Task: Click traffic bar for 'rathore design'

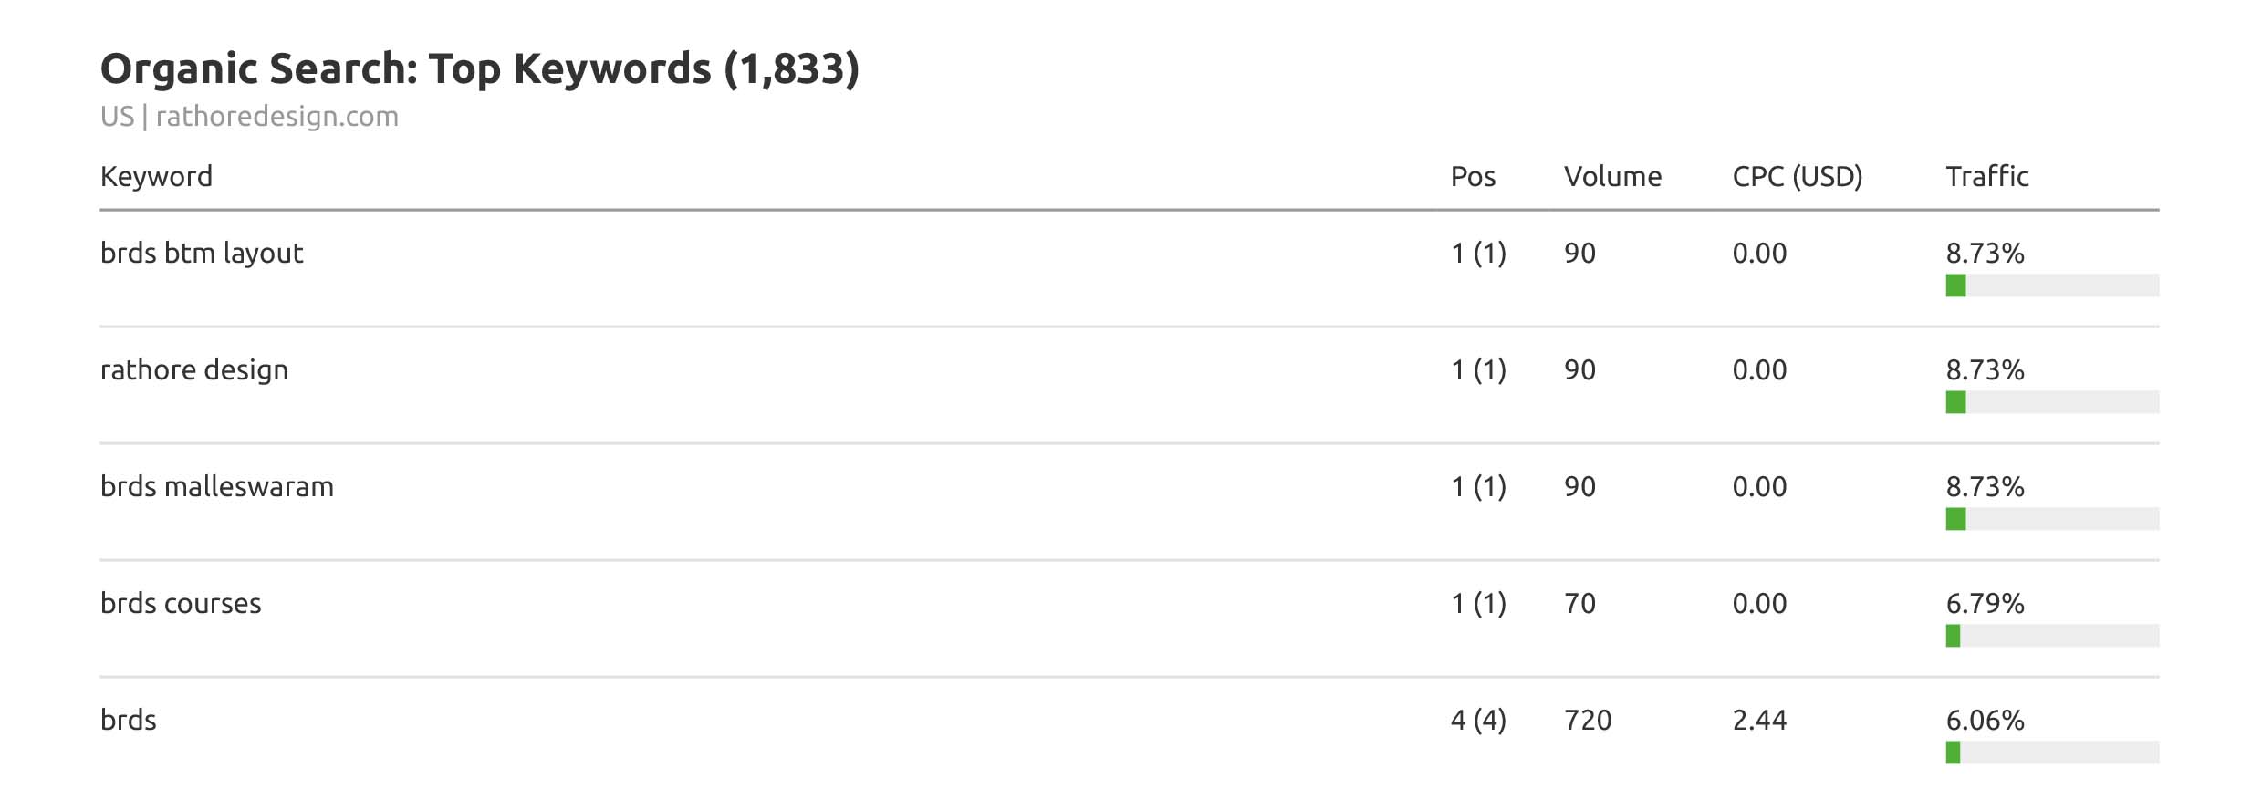Action: pos(2051,402)
